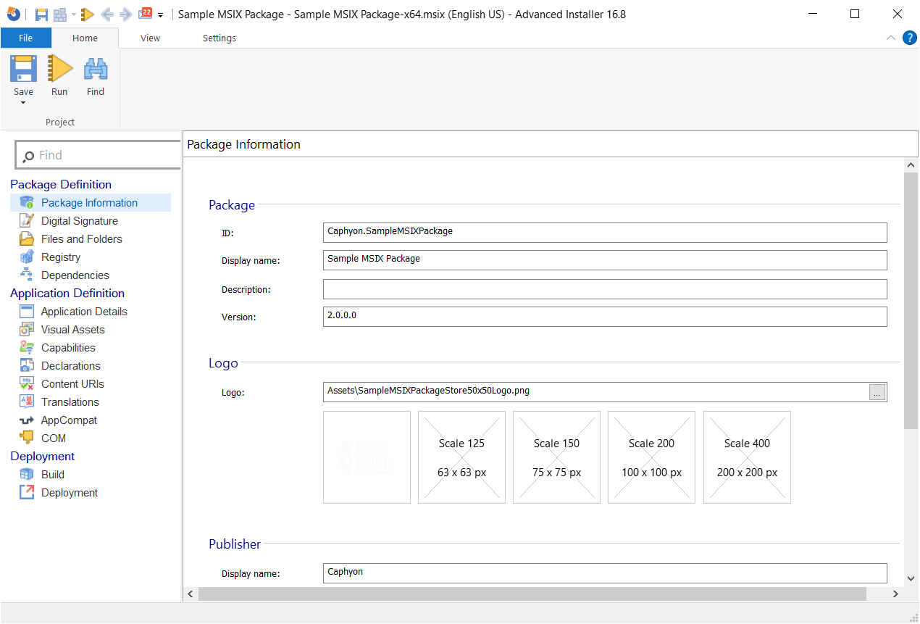Click the quick access Save icon
Viewport: 920px width, 624px height.
(x=42, y=14)
